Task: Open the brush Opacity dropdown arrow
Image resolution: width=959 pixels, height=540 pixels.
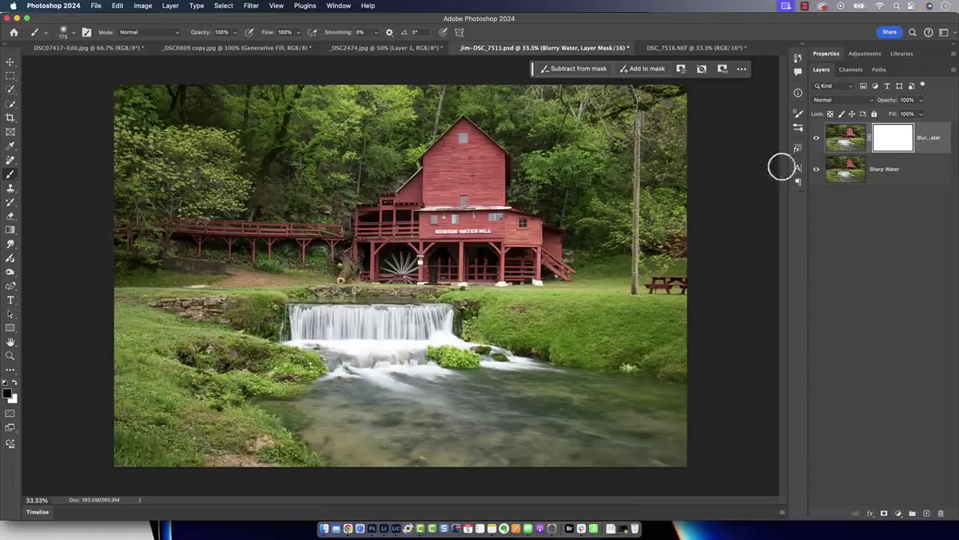Action: tap(235, 33)
